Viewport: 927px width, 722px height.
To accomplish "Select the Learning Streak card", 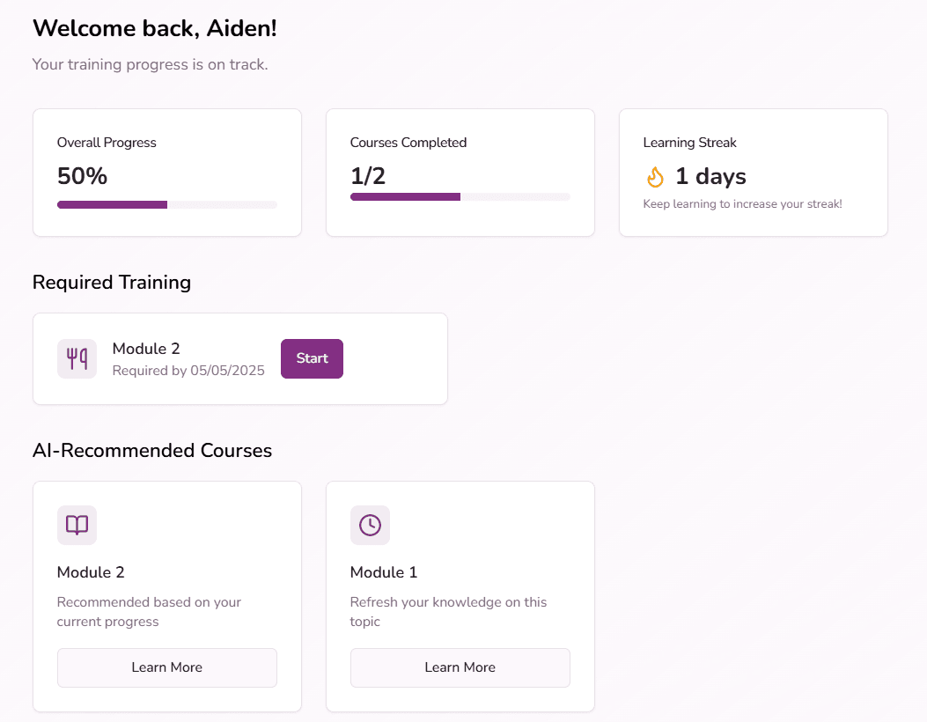I will (753, 172).
